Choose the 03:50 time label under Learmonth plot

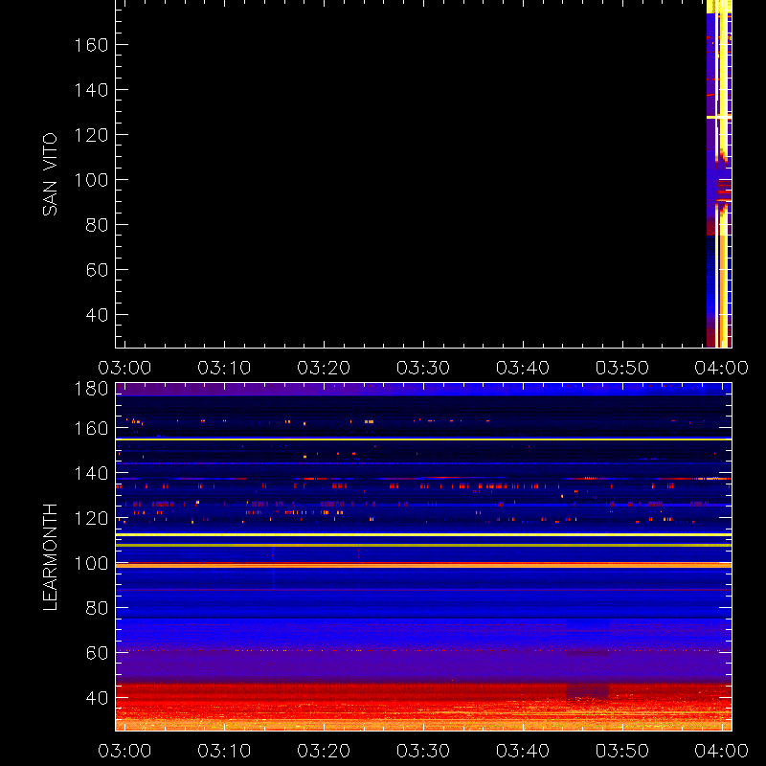(x=622, y=751)
